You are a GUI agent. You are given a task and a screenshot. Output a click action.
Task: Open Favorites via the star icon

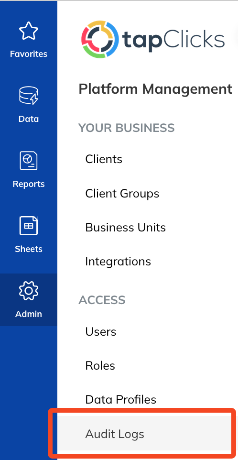point(28,31)
